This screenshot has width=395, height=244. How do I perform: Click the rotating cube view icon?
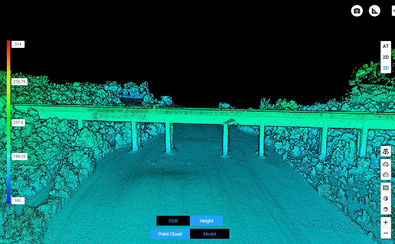point(386,151)
